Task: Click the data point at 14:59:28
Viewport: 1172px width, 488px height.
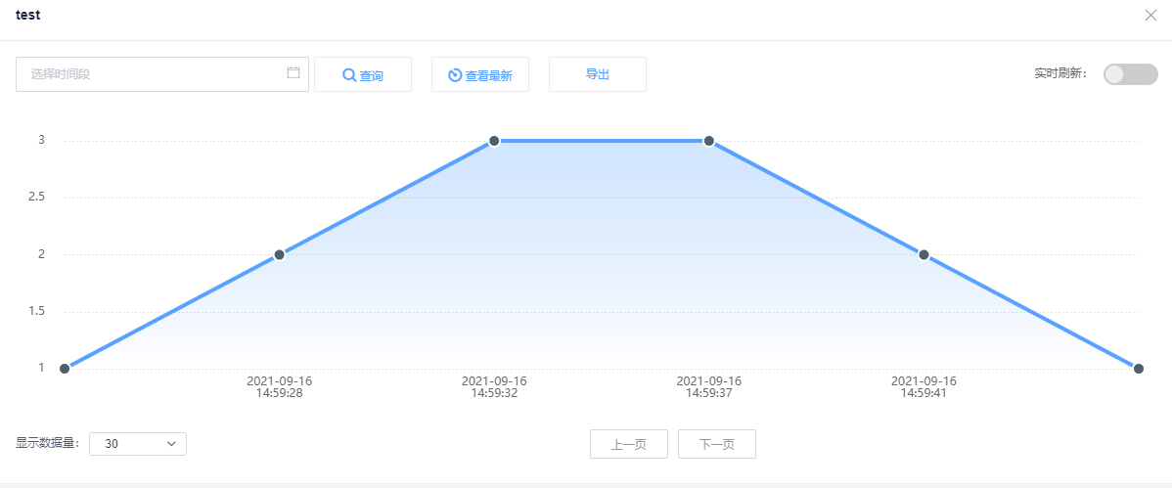Action: [x=279, y=254]
